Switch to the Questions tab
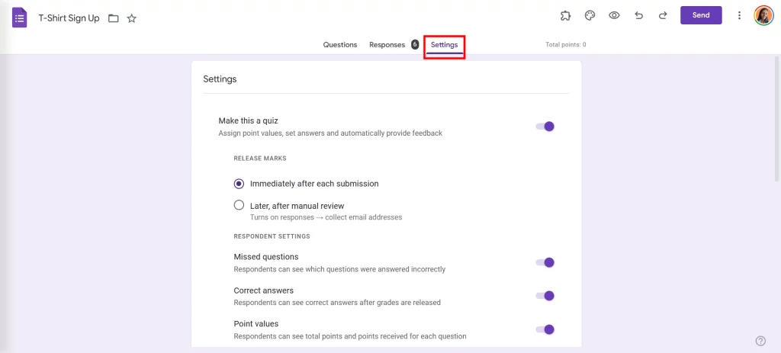Screen dimensions: 781x353 (x=340, y=45)
